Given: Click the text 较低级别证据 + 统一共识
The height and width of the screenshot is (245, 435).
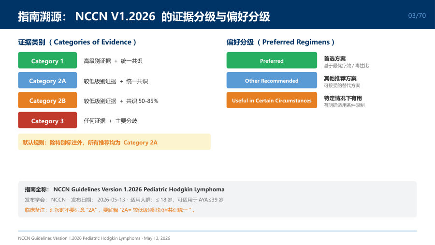Looking at the screenshot, I should click(116, 81).
